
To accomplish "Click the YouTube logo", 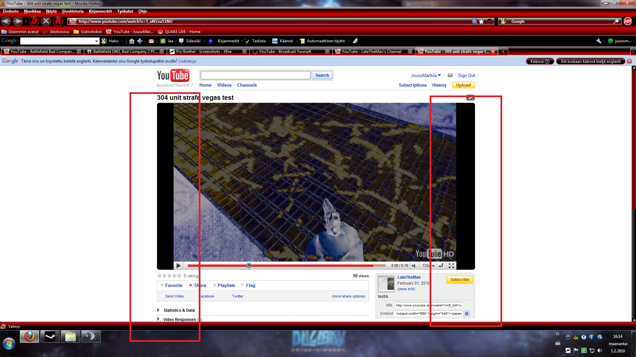I will point(173,76).
